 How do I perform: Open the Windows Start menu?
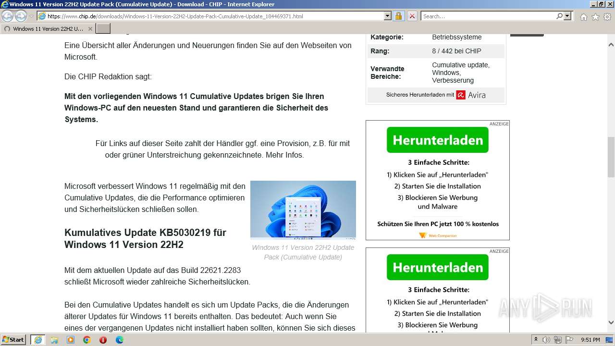coord(13,340)
